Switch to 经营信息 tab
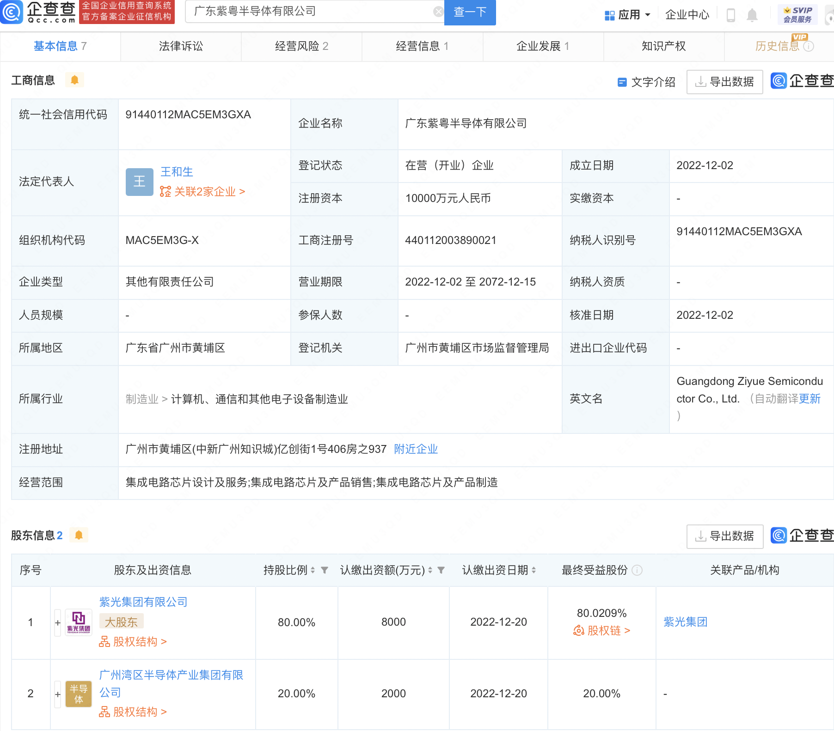This screenshot has width=834, height=731. click(x=422, y=46)
